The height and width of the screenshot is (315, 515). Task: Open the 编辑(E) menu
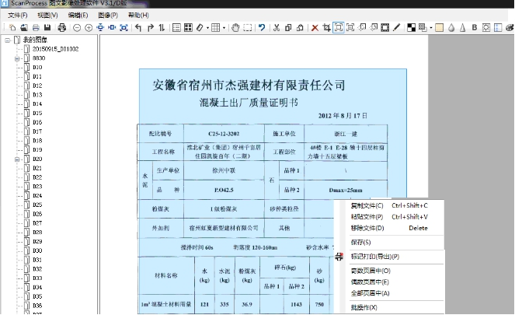78,15
